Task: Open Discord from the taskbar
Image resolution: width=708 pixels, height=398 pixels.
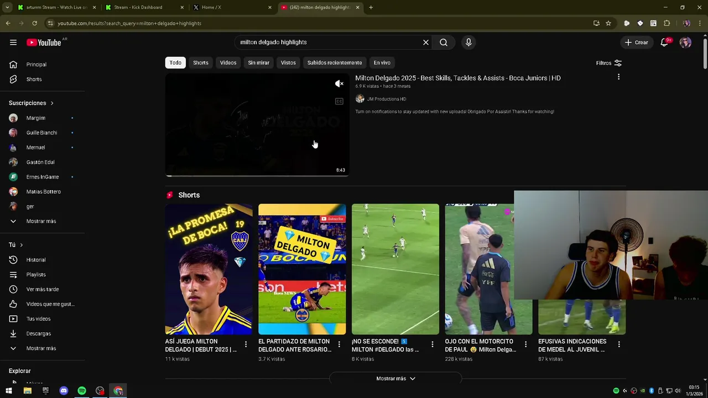Action: pos(64,391)
